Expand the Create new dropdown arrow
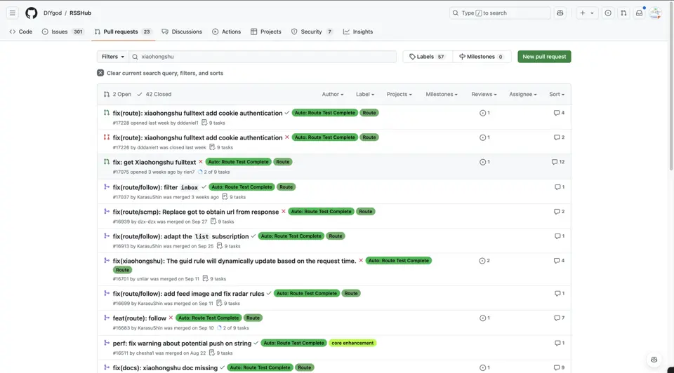This screenshot has height=373, width=674. click(x=592, y=13)
